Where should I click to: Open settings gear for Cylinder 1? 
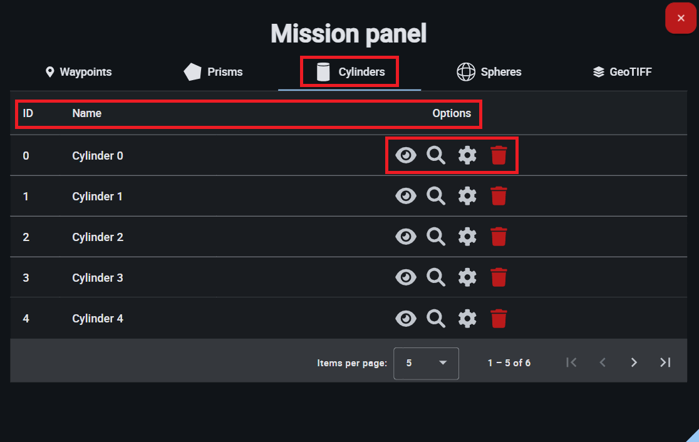click(467, 196)
